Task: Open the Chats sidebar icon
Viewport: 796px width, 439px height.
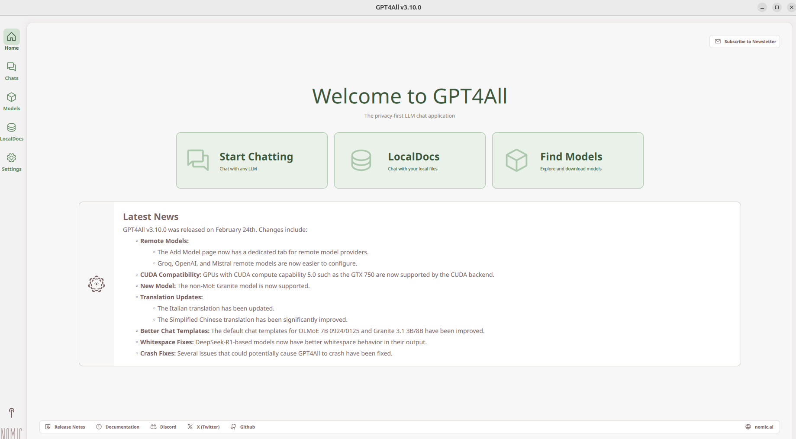Action: pyautogui.click(x=12, y=70)
